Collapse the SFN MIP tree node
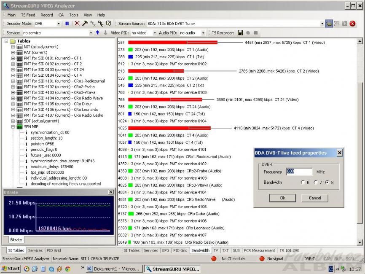The width and height of the screenshot is (365, 274). pyautogui.click(x=13, y=126)
